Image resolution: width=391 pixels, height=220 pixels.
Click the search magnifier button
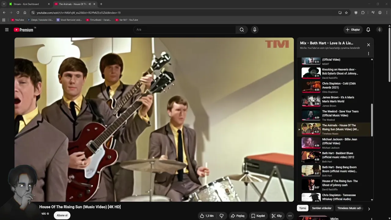tap(242, 30)
